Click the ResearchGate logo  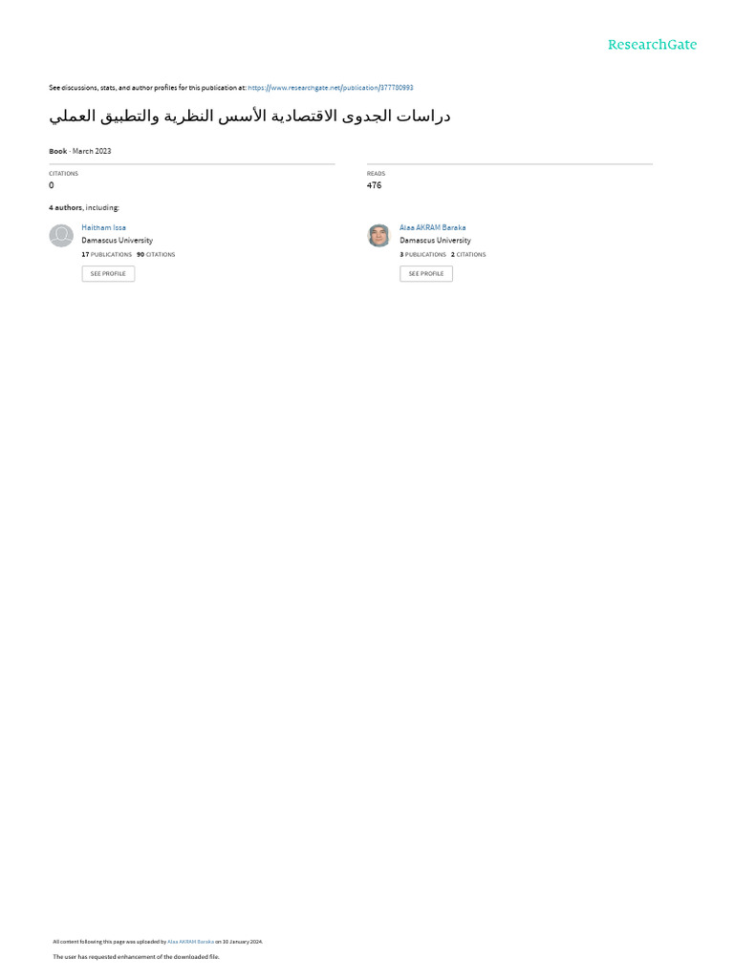[x=652, y=44]
